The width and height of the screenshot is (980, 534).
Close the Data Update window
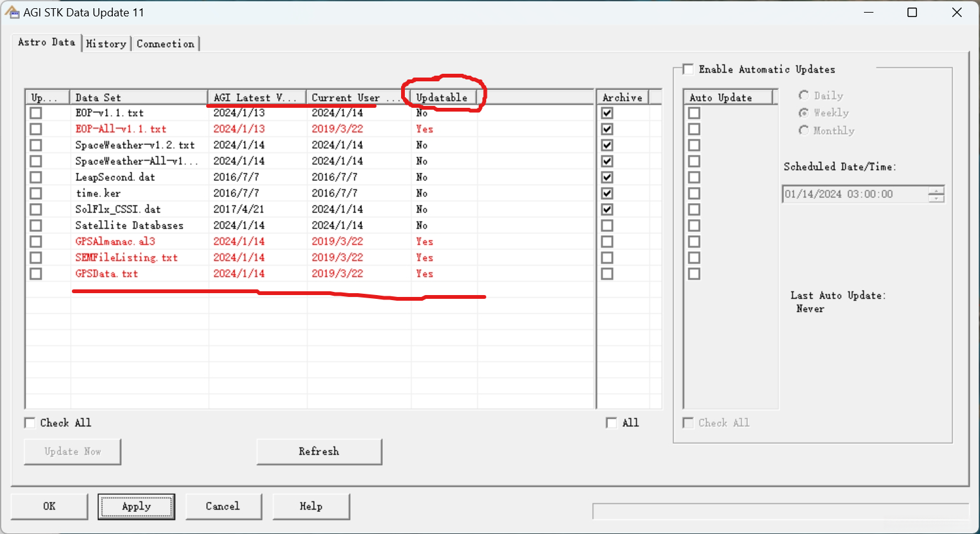957,13
